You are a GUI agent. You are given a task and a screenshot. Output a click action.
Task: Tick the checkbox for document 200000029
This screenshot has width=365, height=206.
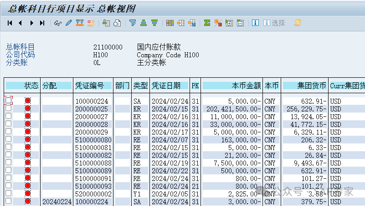[x=8, y=131]
